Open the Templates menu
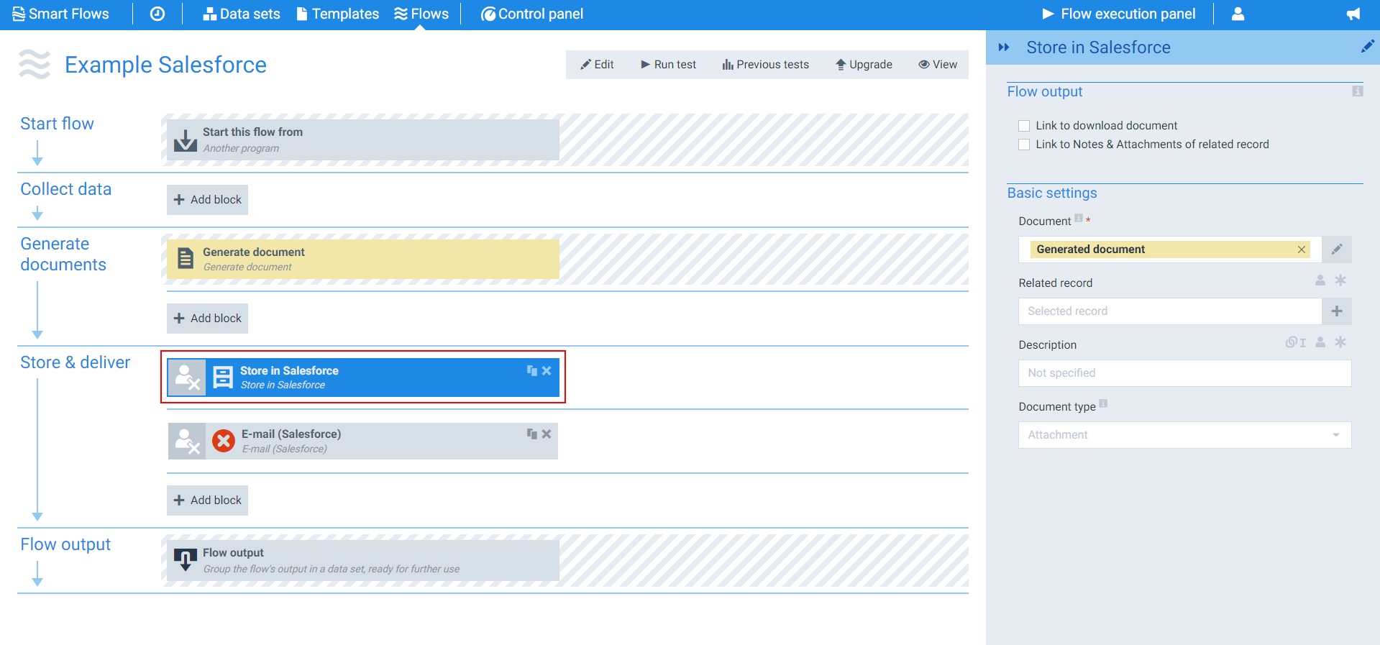 [337, 14]
